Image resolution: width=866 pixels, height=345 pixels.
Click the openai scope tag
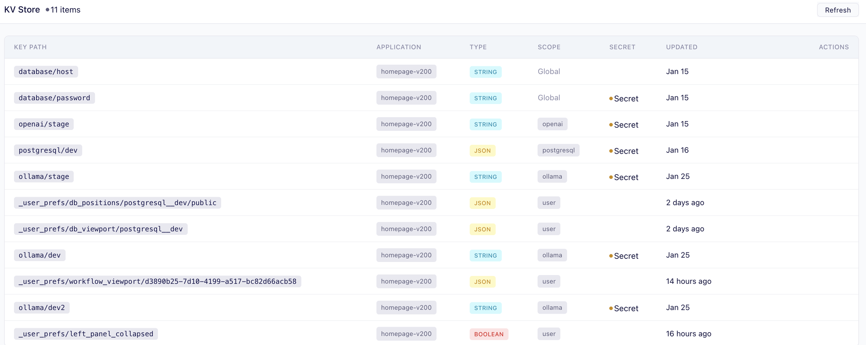[x=552, y=124]
